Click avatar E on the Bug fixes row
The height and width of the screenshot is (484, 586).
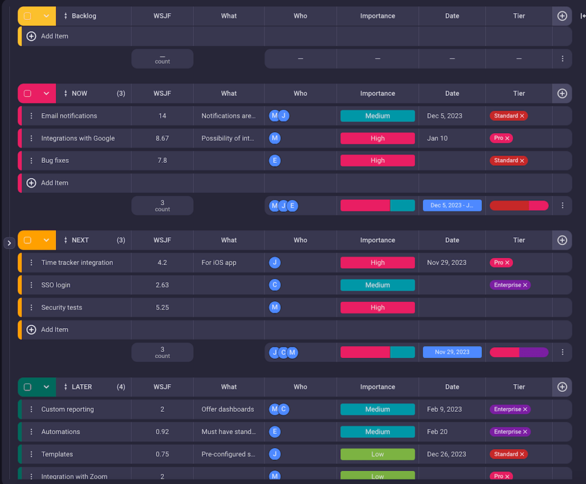[275, 160]
